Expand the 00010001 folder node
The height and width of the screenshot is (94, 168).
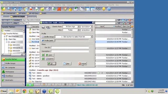point(9,45)
